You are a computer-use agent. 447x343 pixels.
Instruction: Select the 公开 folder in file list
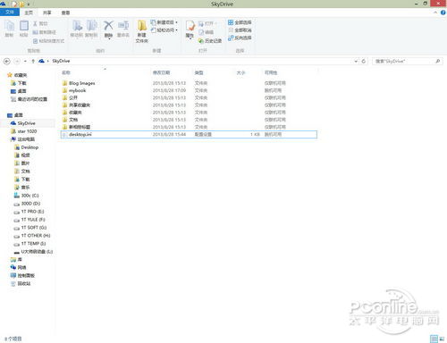point(189,97)
